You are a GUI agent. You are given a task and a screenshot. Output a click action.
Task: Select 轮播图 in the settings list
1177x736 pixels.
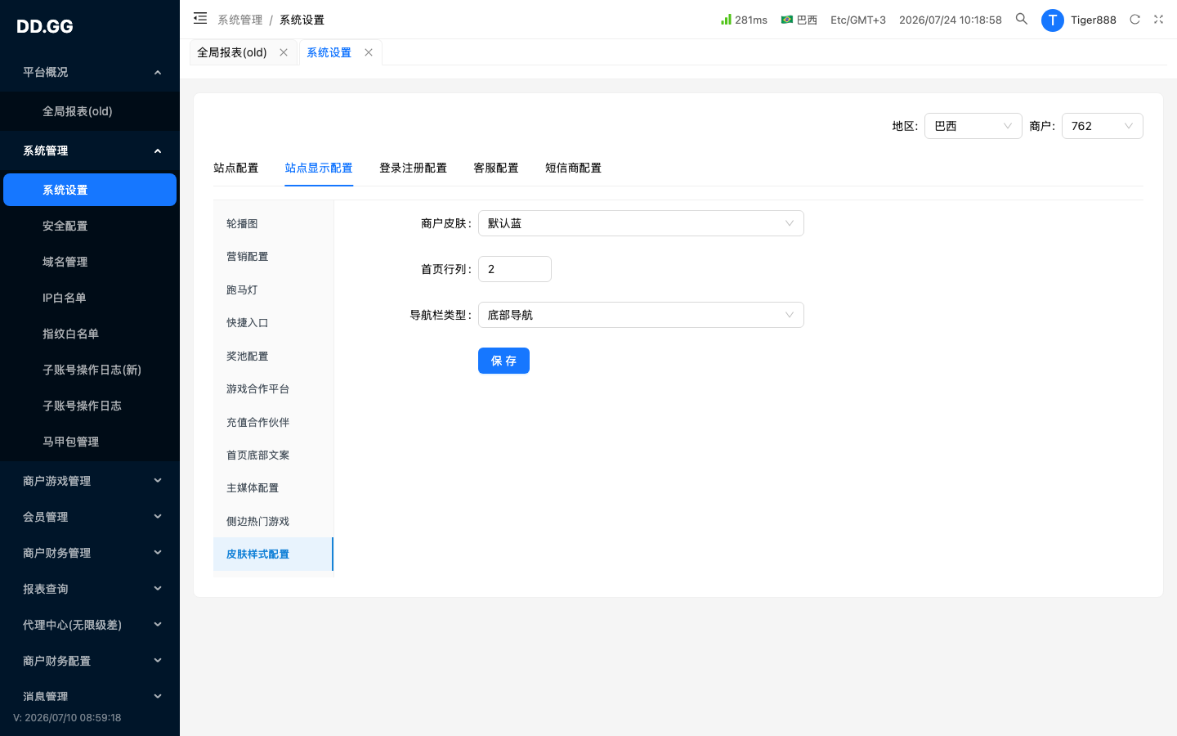pos(273,223)
